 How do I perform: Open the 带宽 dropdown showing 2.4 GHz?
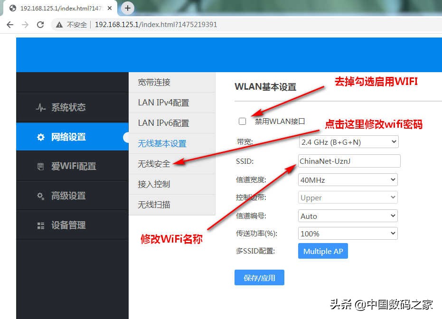click(348, 141)
